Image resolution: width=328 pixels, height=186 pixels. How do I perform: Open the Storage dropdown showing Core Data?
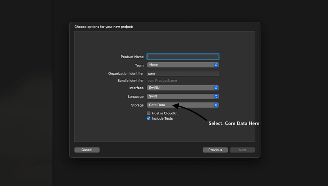183,105
